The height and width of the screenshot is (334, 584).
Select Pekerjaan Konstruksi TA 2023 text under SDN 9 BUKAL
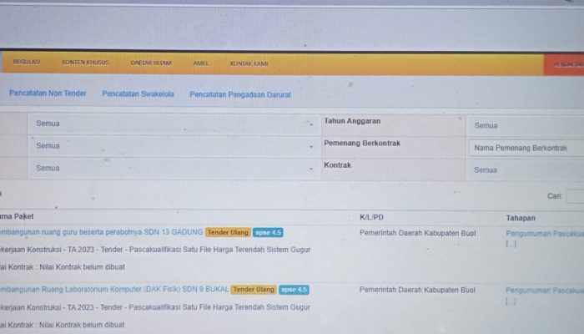155,307
